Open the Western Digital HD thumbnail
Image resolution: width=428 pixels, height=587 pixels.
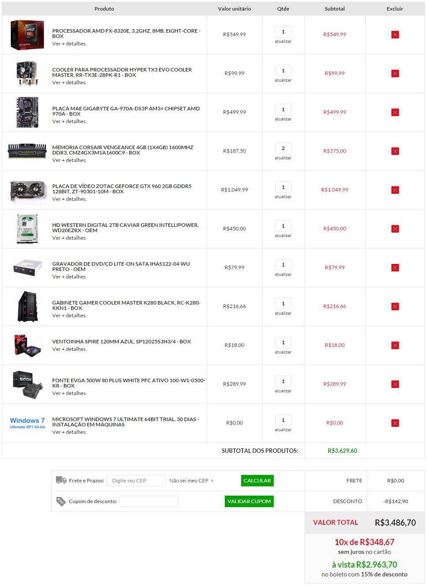(27, 229)
